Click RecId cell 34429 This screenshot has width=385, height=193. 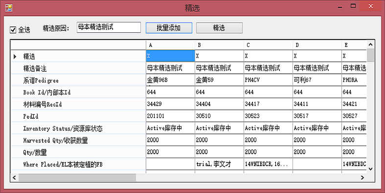pyautogui.click(x=170, y=104)
